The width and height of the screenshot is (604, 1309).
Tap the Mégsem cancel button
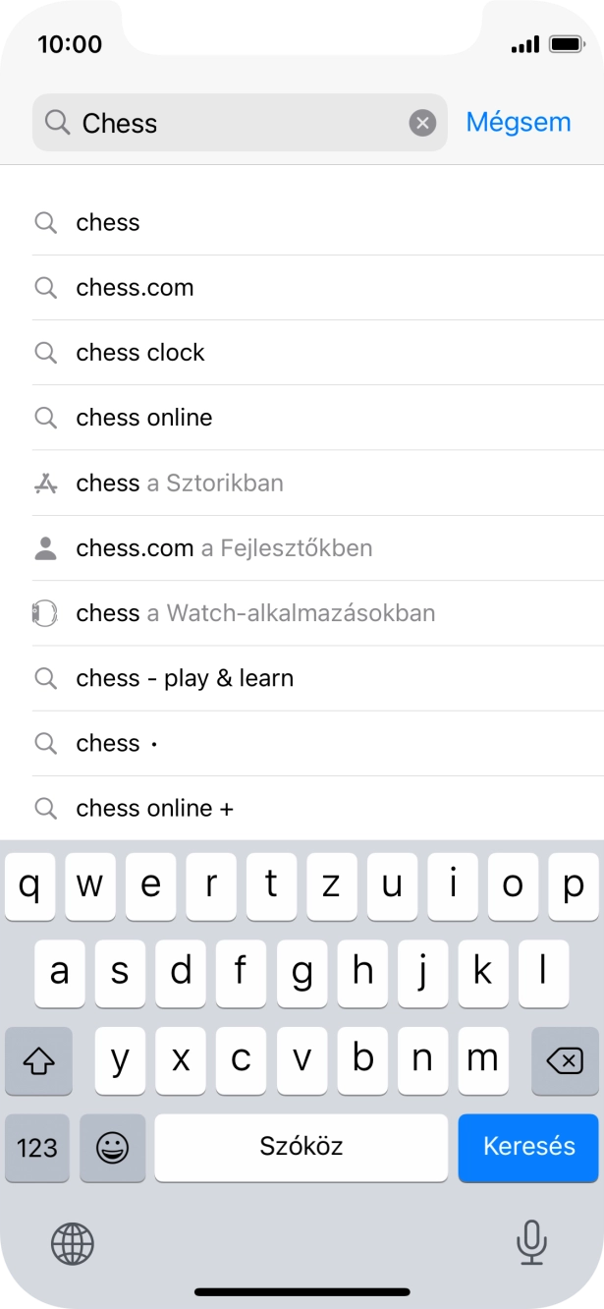click(518, 122)
